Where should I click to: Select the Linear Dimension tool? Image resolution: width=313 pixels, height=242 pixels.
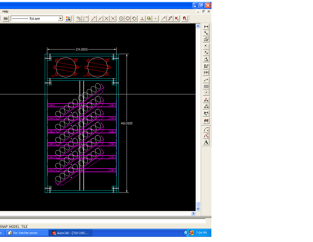(206, 27)
